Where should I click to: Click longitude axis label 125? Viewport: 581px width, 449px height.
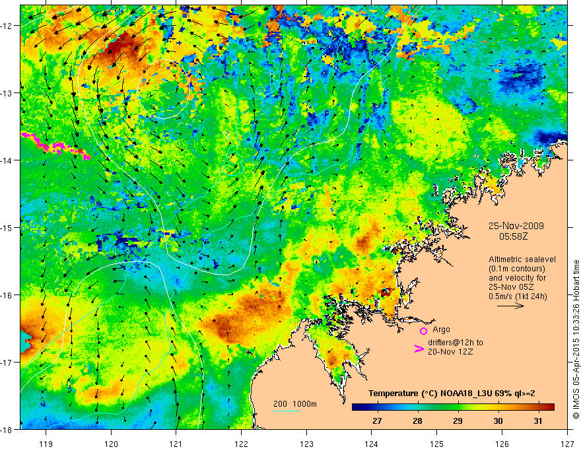(437, 444)
